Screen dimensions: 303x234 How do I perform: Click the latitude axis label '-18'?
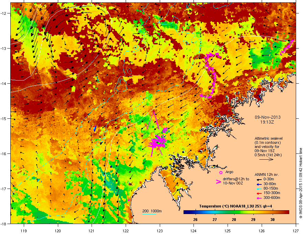[x=3, y=224]
